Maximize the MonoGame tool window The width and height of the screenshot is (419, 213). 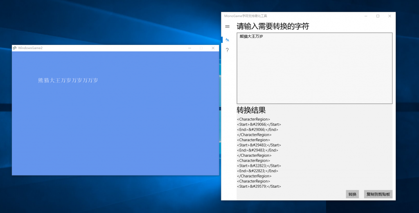click(378, 16)
